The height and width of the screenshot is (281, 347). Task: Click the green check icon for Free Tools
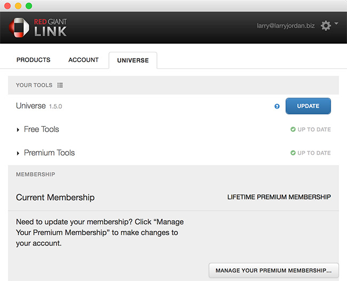pyautogui.click(x=293, y=129)
